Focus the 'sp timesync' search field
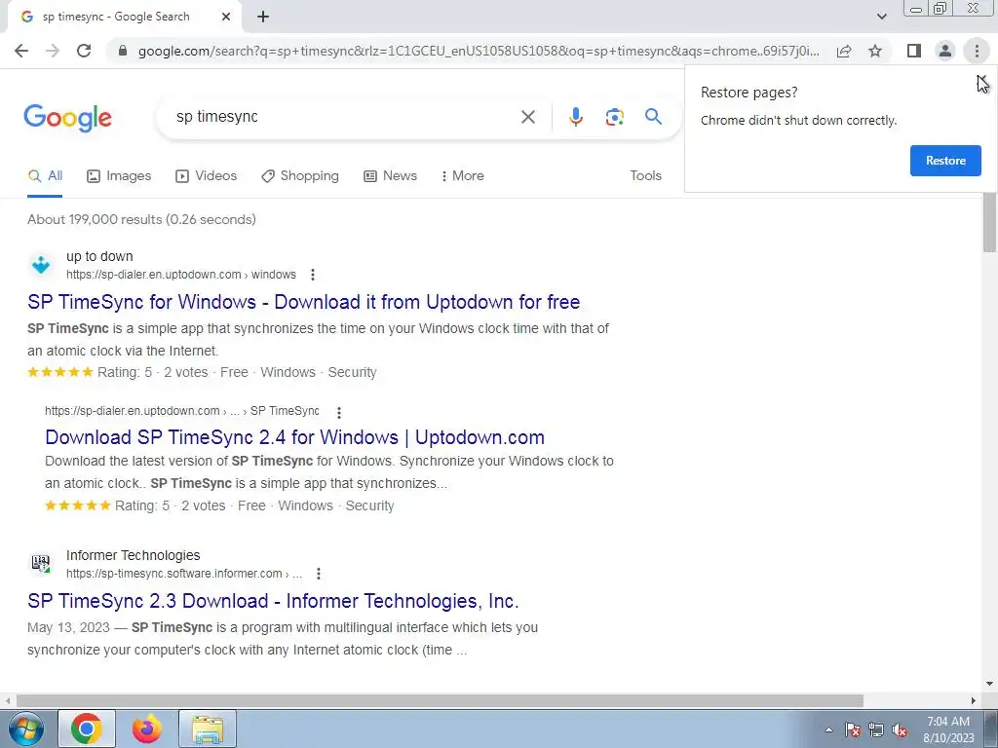This screenshot has width=998, height=748. [344, 117]
